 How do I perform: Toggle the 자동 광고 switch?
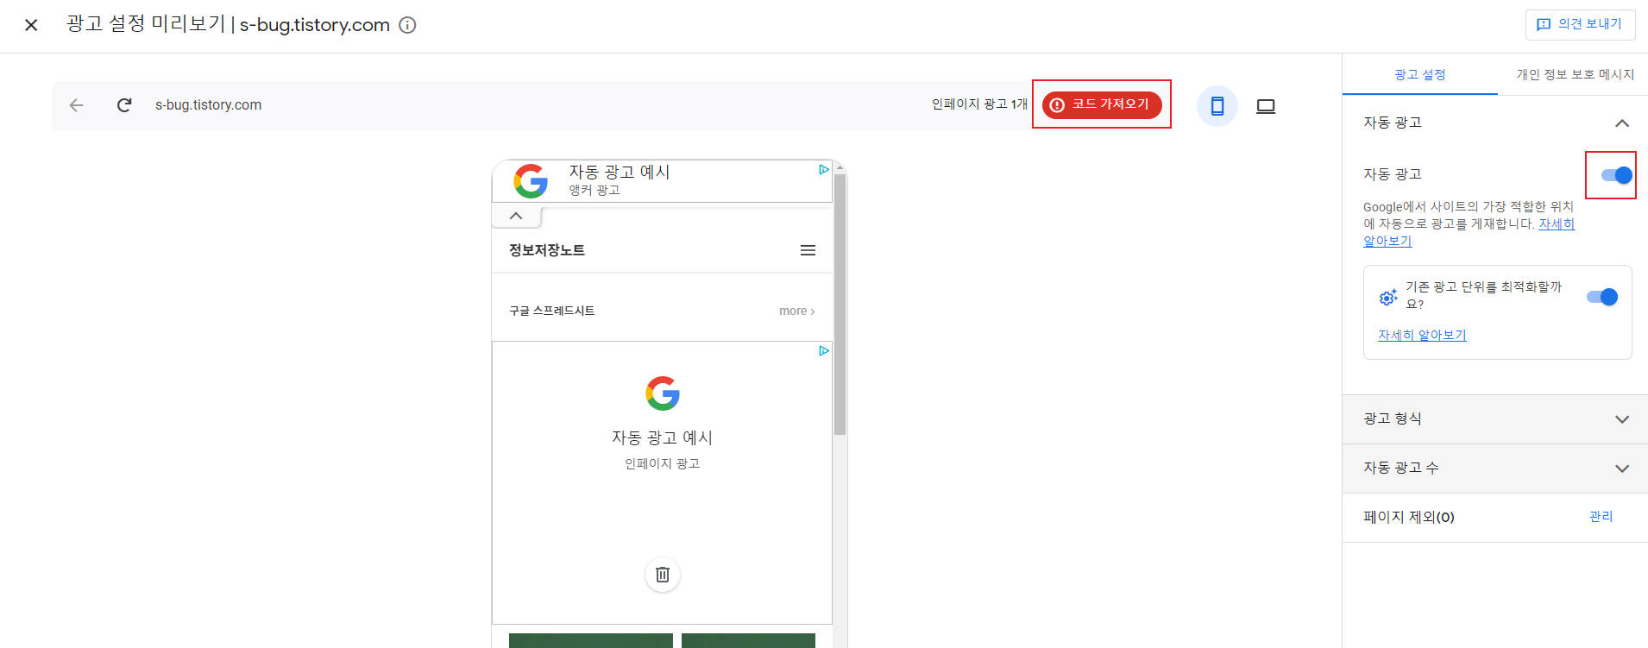click(1616, 175)
